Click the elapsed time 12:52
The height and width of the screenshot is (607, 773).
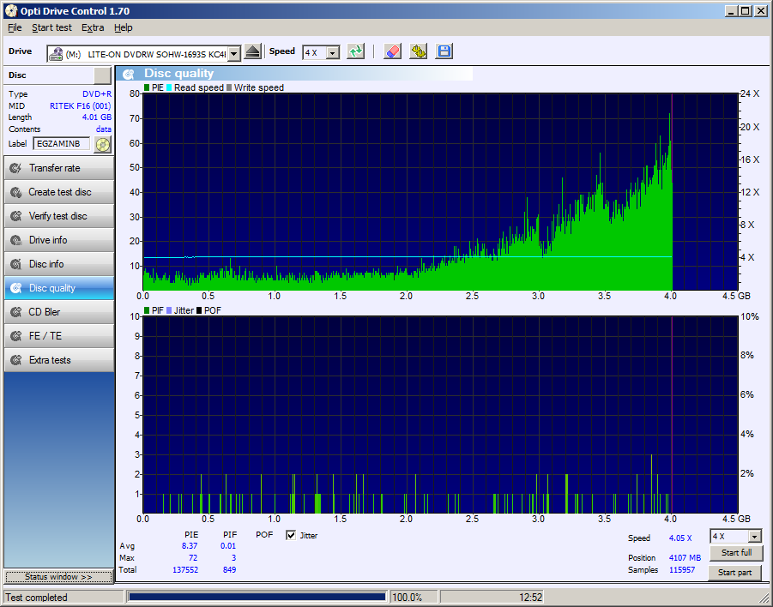point(530,598)
